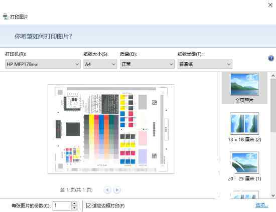Choose the 20 x 25 厘米 (1) layout
The width and height of the screenshot is (276, 212).
tap(244, 166)
